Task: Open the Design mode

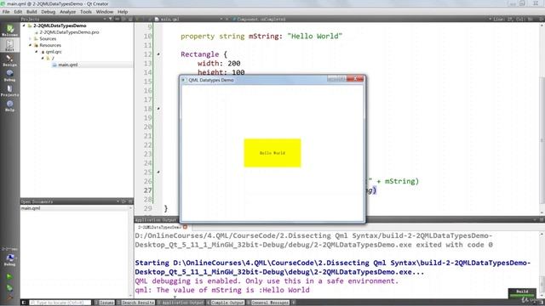Action: 9,60
